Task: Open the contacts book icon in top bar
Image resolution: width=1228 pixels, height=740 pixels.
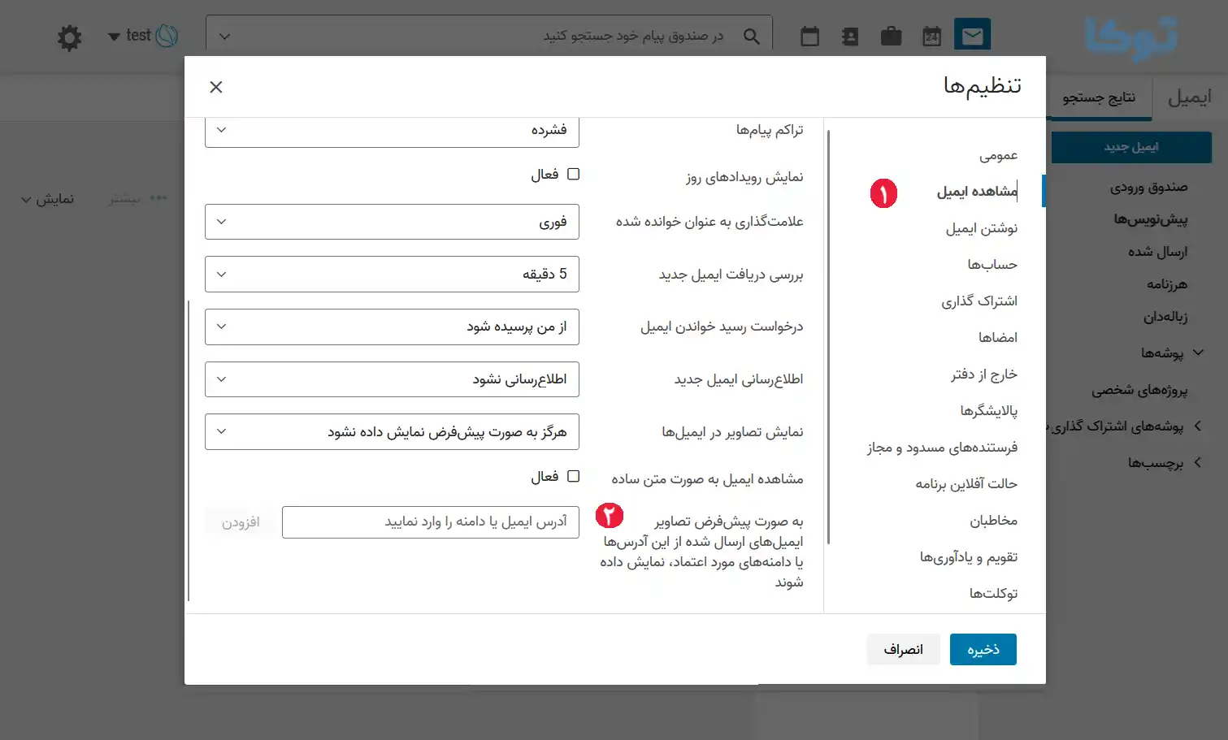Action: tap(850, 37)
